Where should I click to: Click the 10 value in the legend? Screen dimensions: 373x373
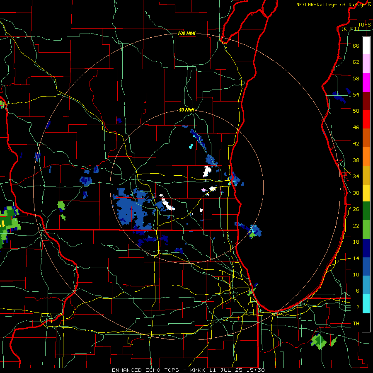[356, 274]
